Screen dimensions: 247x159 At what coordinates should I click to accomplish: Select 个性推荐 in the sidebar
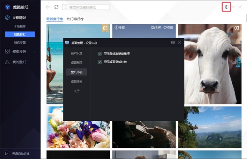tap(20, 26)
